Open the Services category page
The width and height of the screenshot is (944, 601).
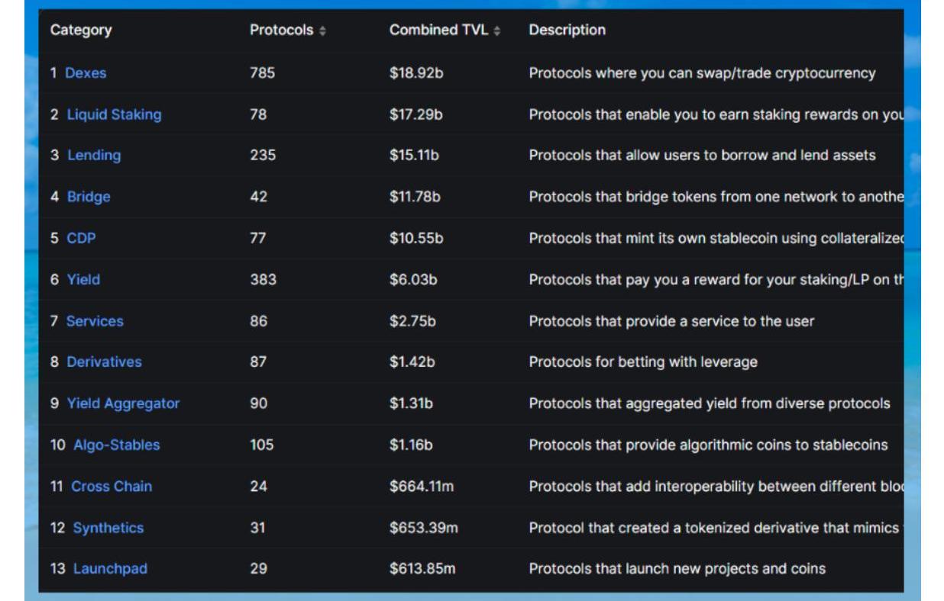click(x=95, y=321)
